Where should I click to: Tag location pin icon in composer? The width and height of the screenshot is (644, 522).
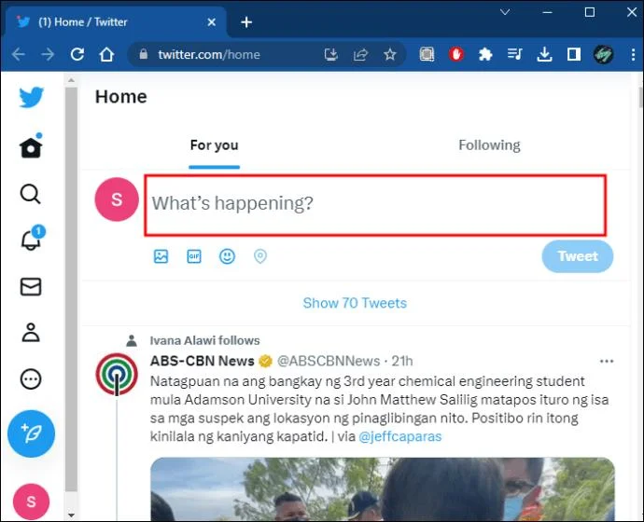(260, 256)
